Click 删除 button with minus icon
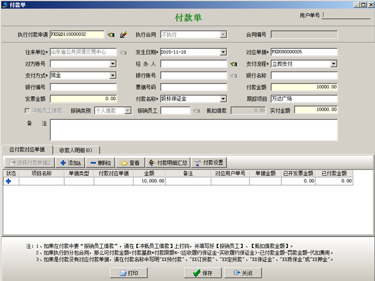 [101, 163]
